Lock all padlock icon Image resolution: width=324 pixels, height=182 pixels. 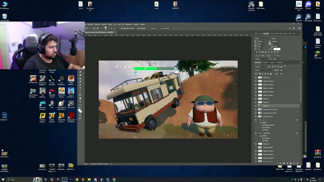pos(271,74)
